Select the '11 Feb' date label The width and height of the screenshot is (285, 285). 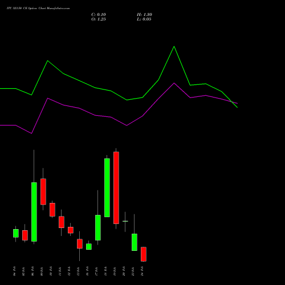(60, 271)
